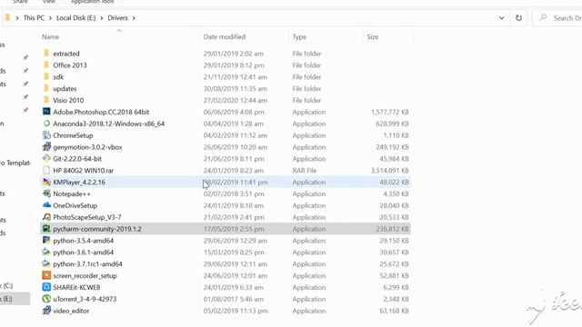Click the SHAREit-KCWEB icon
Screen dimensions: 582x327
pyautogui.click(x=46, y=287)
